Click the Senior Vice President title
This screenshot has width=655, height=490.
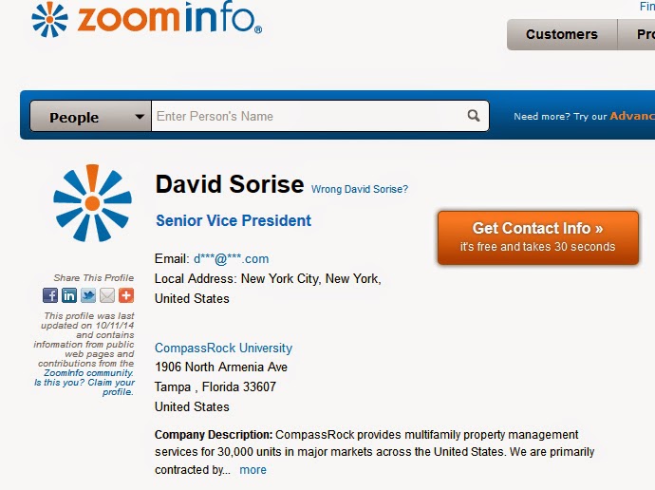[234, 220]
